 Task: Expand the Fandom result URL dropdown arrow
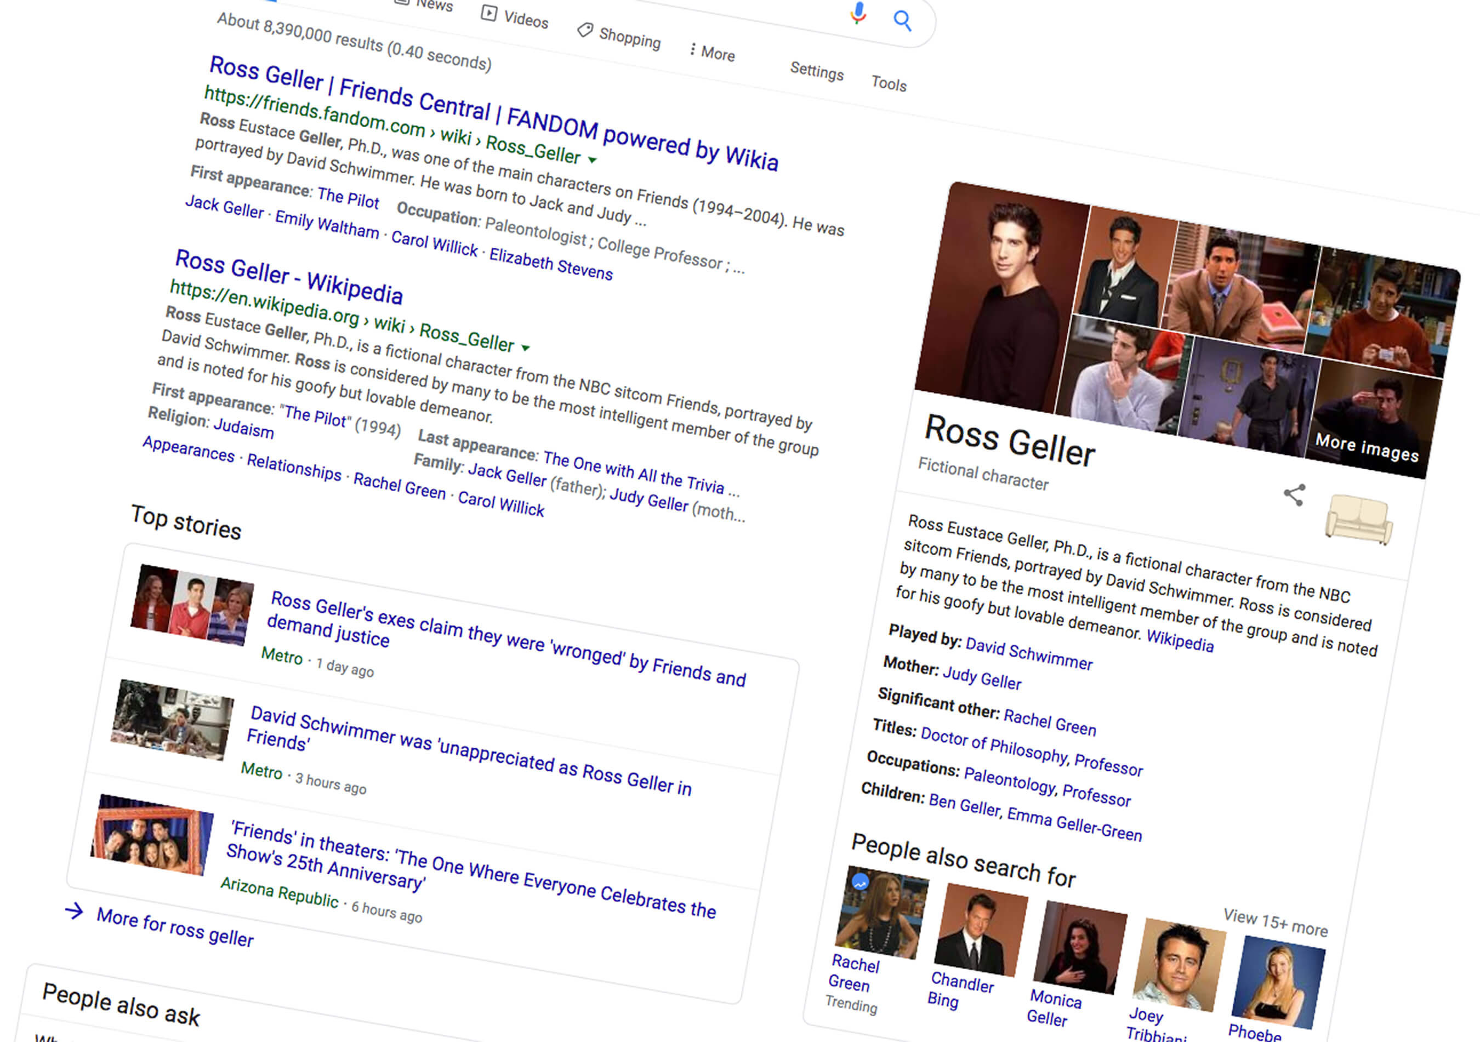[593, 159]
